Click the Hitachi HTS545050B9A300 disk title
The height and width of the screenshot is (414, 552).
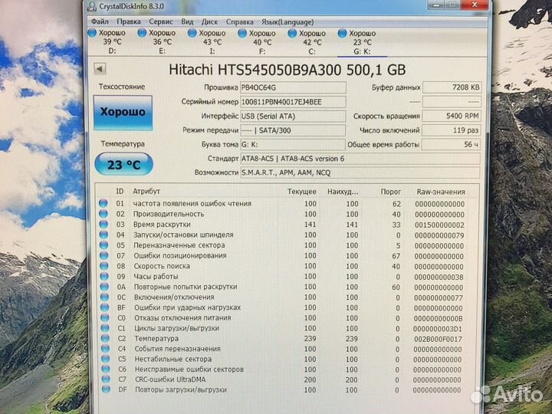(x=287, y=70)
